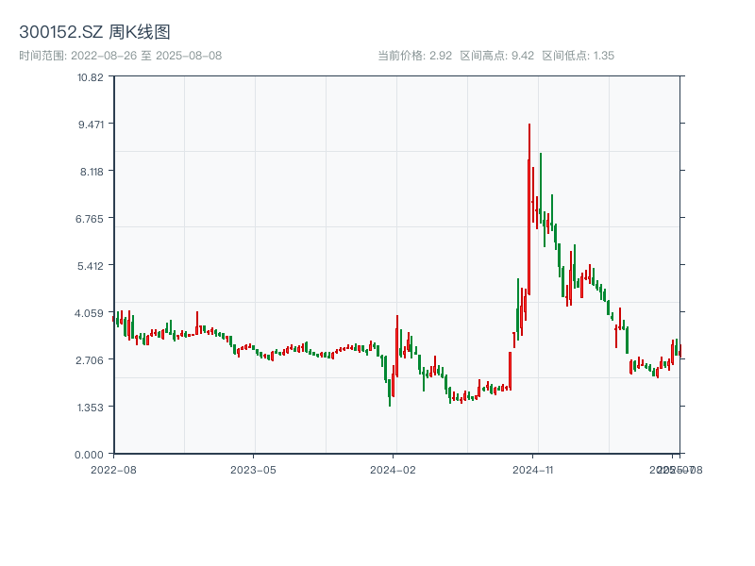Viewport: 755px width, 566px height.
Task: Select the 2024-02 x-axis date label
Action: tap(394, 469)
